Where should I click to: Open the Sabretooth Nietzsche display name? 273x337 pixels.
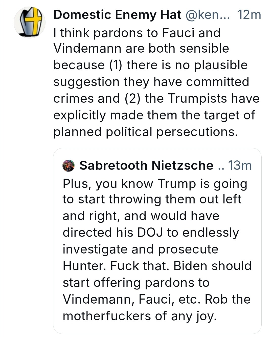pyautogui.click(x=146, y=166)
